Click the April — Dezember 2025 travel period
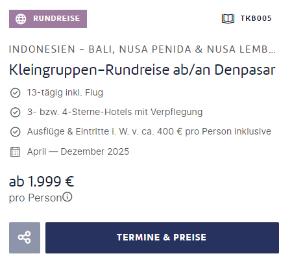Viewport: 292px width, 258px height. click(78, 151)
